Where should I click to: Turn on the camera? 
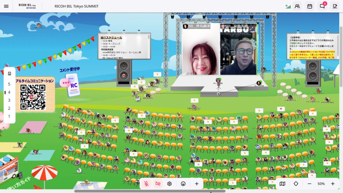tap(158, 184)
